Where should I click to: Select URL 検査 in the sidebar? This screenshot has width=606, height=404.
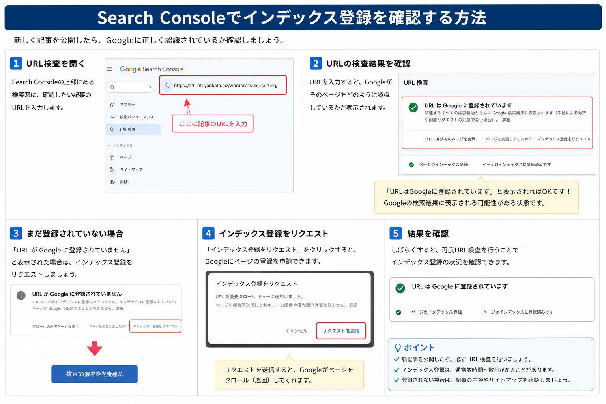pos(133,130)
